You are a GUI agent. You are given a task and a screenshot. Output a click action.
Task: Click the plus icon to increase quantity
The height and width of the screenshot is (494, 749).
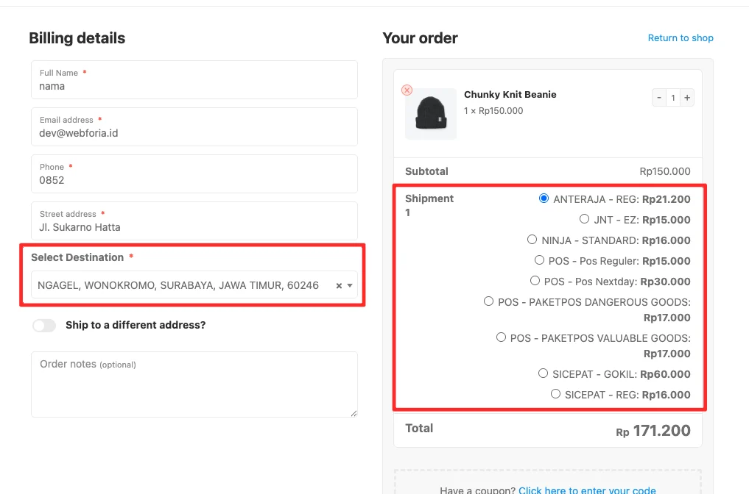click(686, 97)
